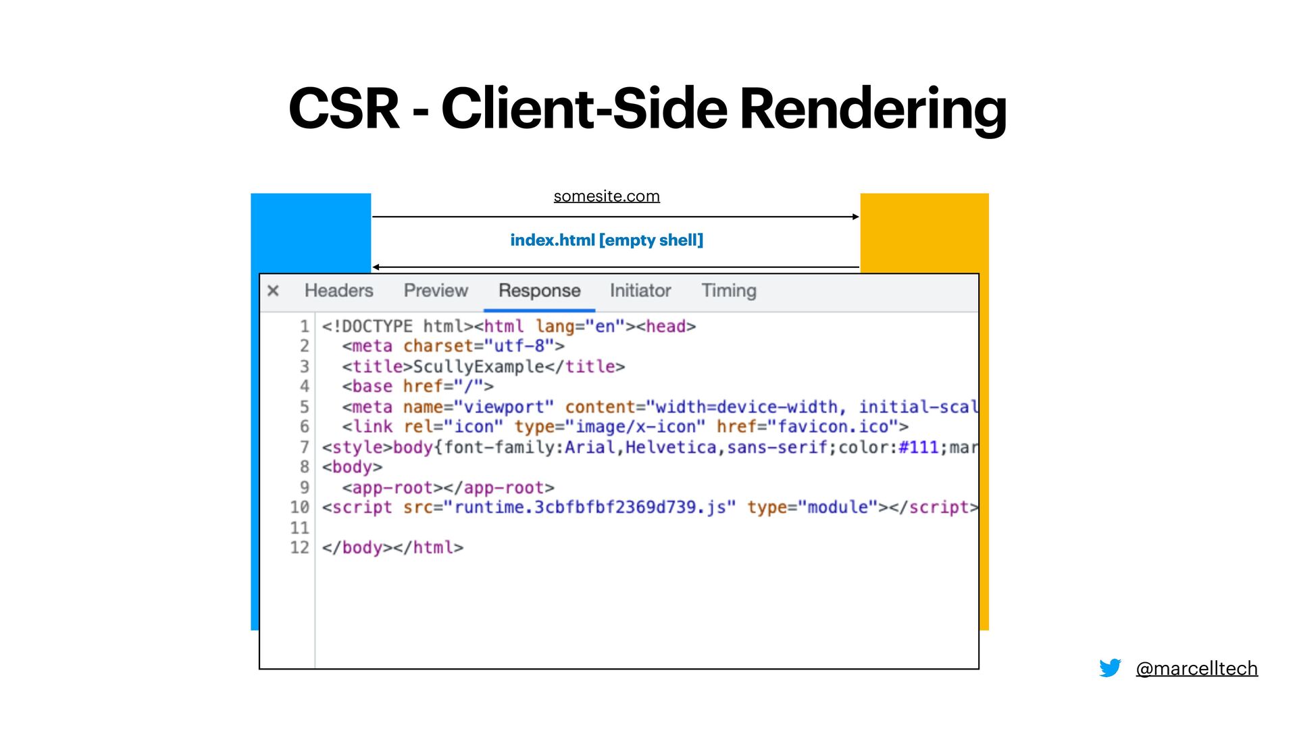Image resolution: width=1297 pixels, height=729 pixels.
Task: Select the Response tab
Action: (539, 291)
